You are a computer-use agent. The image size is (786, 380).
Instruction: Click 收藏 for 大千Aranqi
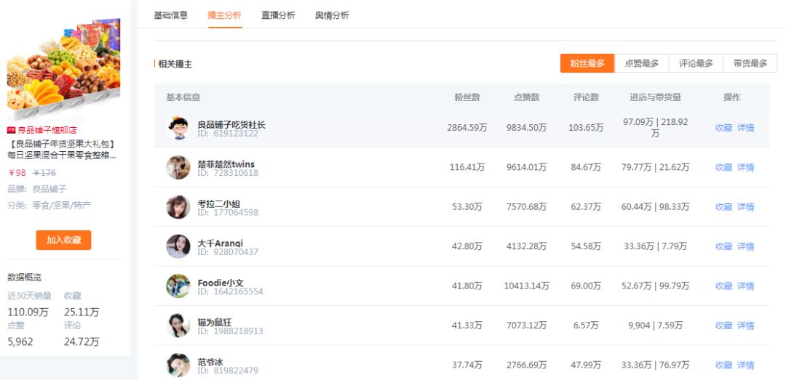tap(724, 247)
